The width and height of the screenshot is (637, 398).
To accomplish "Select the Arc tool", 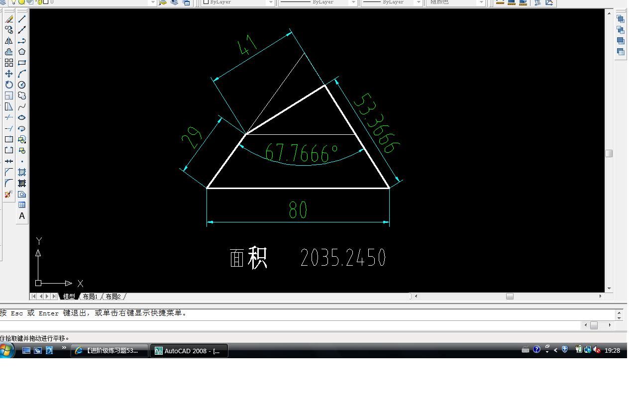I will coord(22,74).
